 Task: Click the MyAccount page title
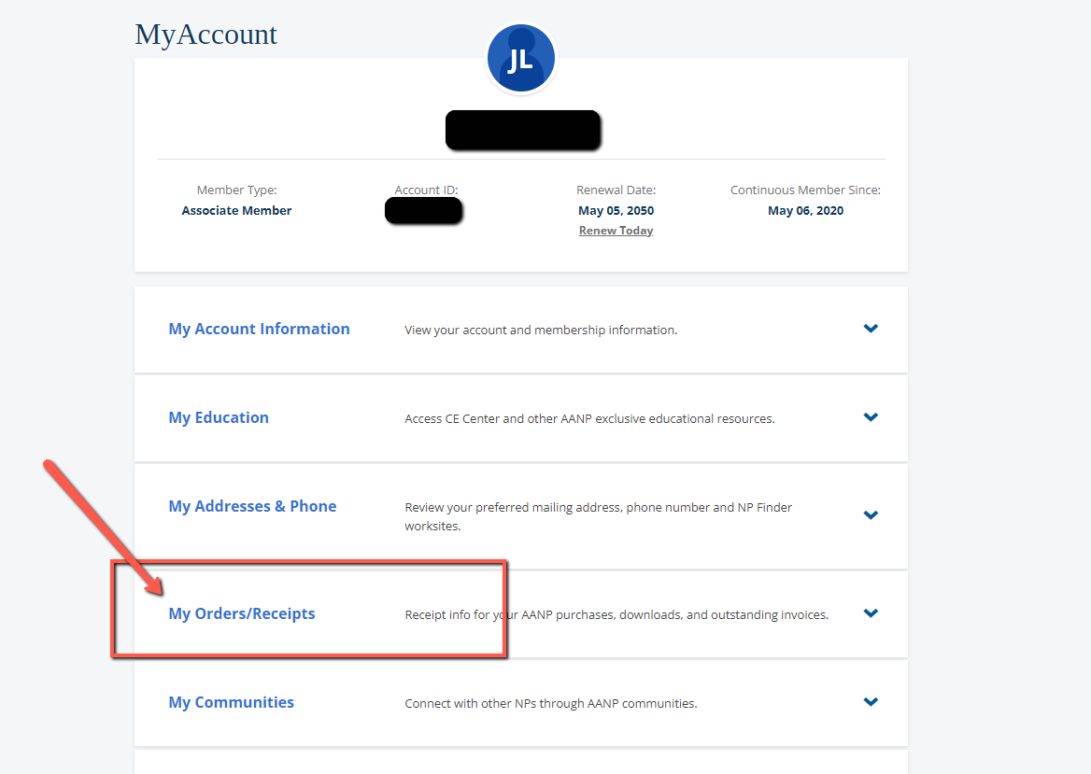point(205,35)
